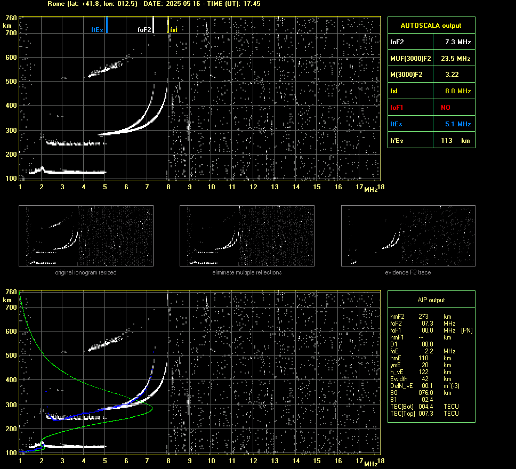
Task: Click the ftEs value '5.1 MHz'
Action: [458, 124]
